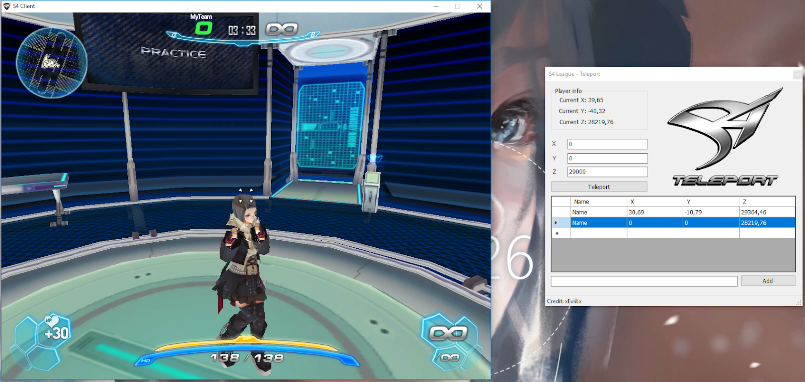
Task: Click the S4 Client title bar icon
Action: point(7,6)
